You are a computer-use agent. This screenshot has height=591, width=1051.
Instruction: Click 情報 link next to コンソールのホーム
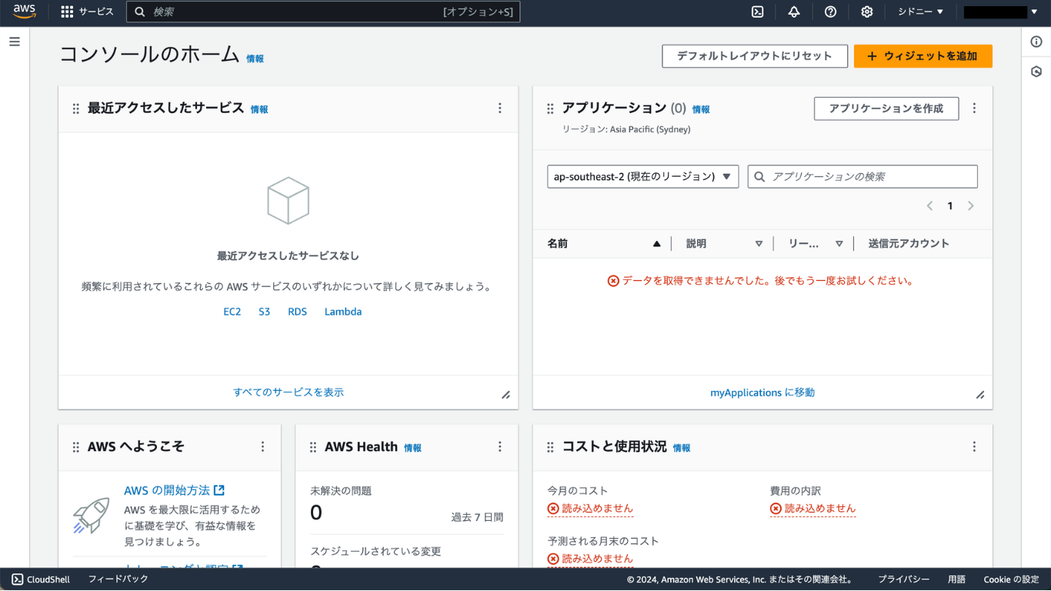(x=255, y=58)
